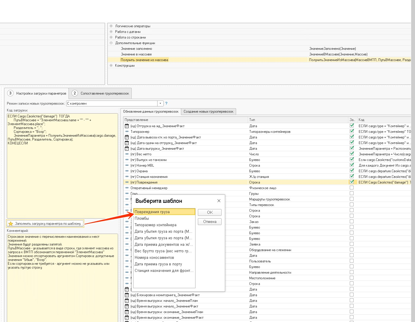Uncheck the '(пг) Номер MBL' checkbox
Screen dimensions: 415x322
click(352, 165)
